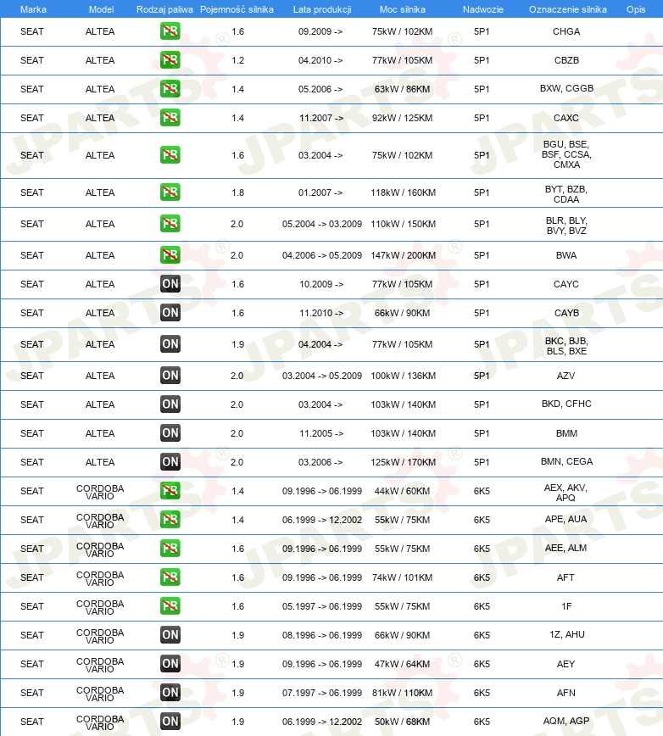Click the Moc silnika column header
The width and height of the screenshot is (663, 736).
[403, 9]
